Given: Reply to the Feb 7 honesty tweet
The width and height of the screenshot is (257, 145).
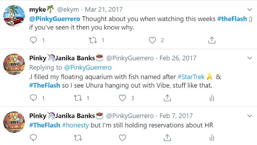Looking at the screenshot, I should click(x=33, y=138).
